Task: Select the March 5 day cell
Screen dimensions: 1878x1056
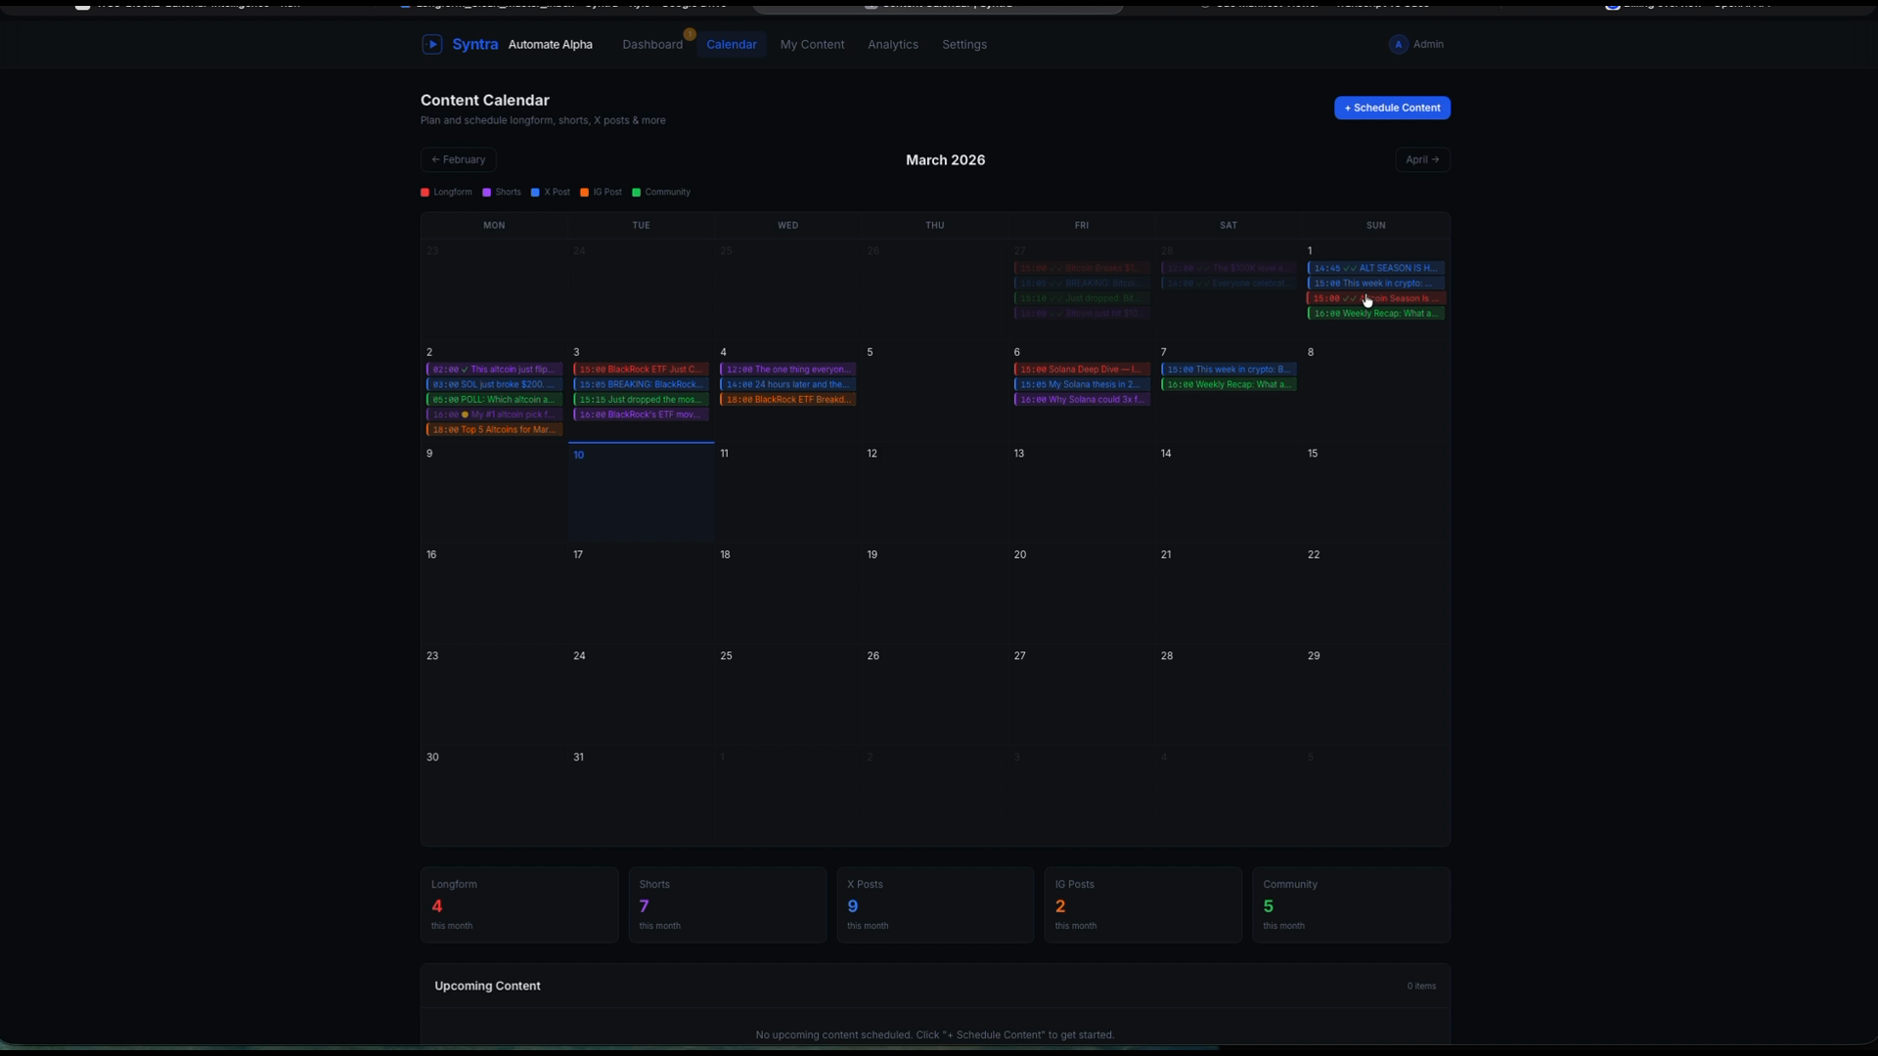Action: point(935,390)
